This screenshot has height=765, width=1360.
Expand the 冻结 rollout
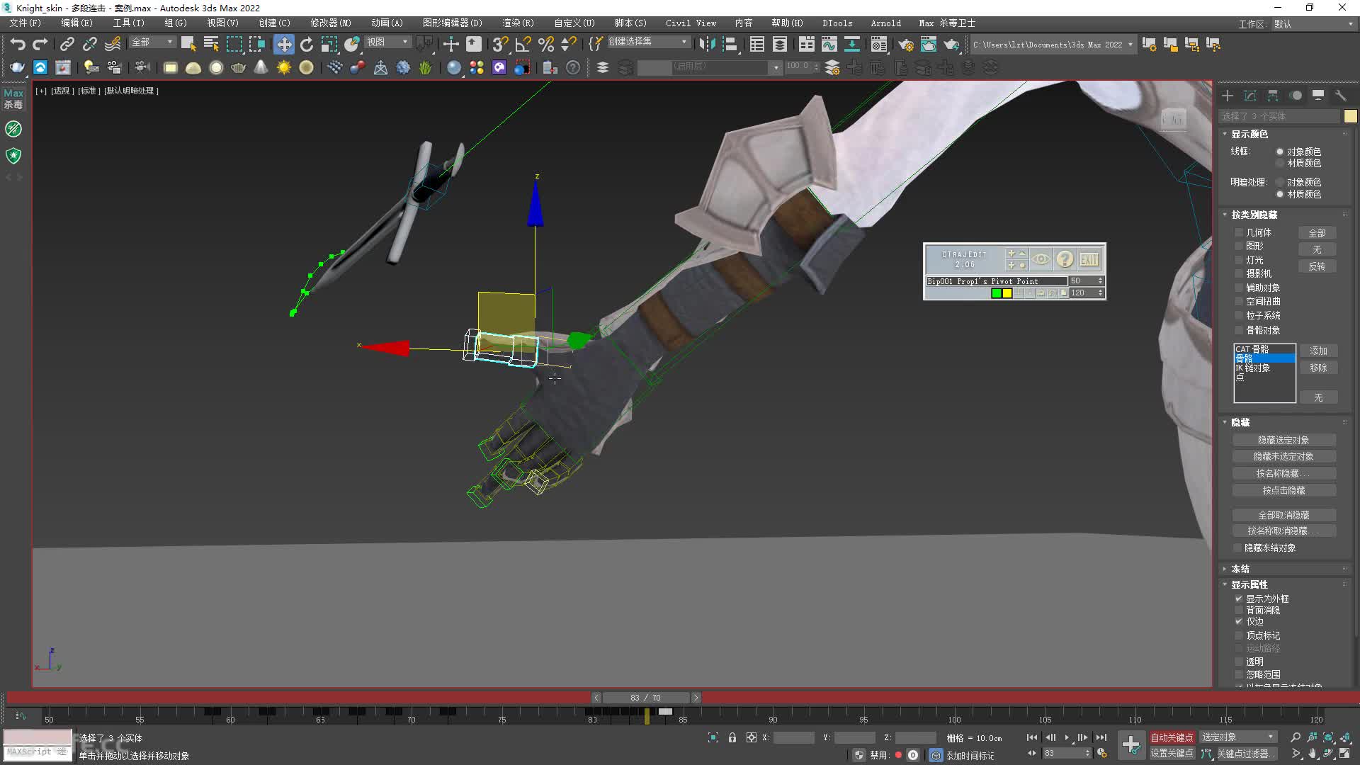(x=1240, y=569)
